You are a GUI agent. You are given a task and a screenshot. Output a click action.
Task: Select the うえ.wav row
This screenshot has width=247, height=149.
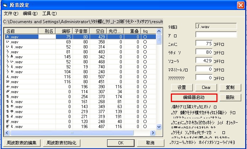80,67
